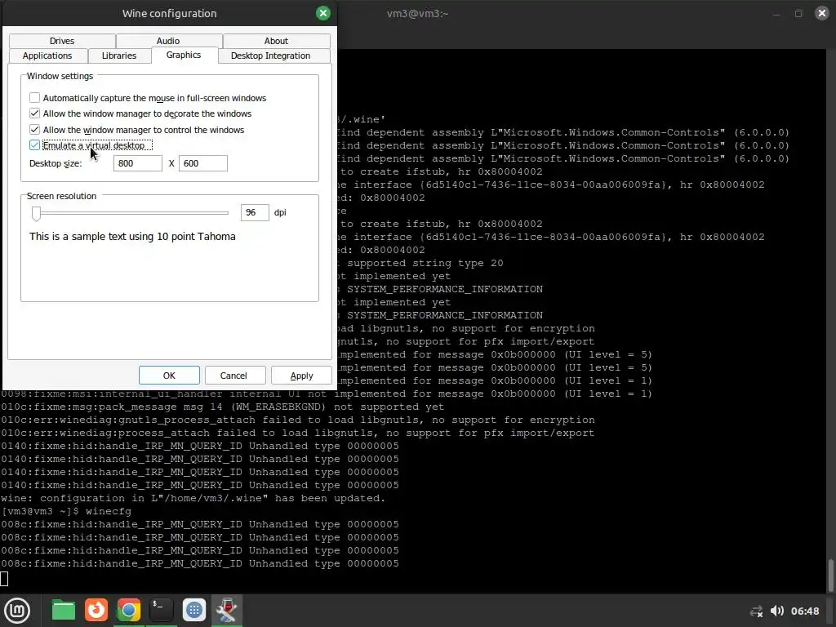
Task: Open Firefox from the taskbar
Action: tap(96, 611)
